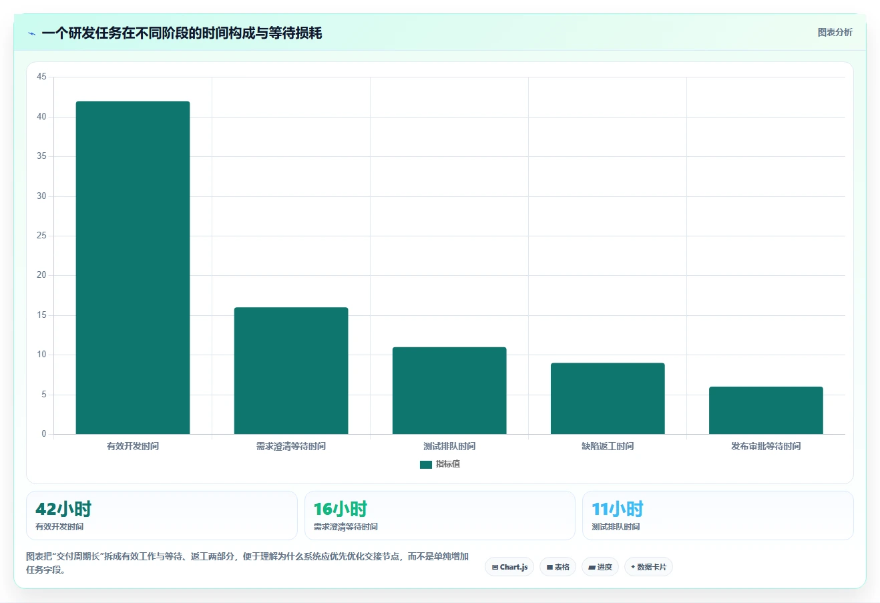Click the 图表分析 label in header
Screen dimensions: 880x603
pos(835,32)
